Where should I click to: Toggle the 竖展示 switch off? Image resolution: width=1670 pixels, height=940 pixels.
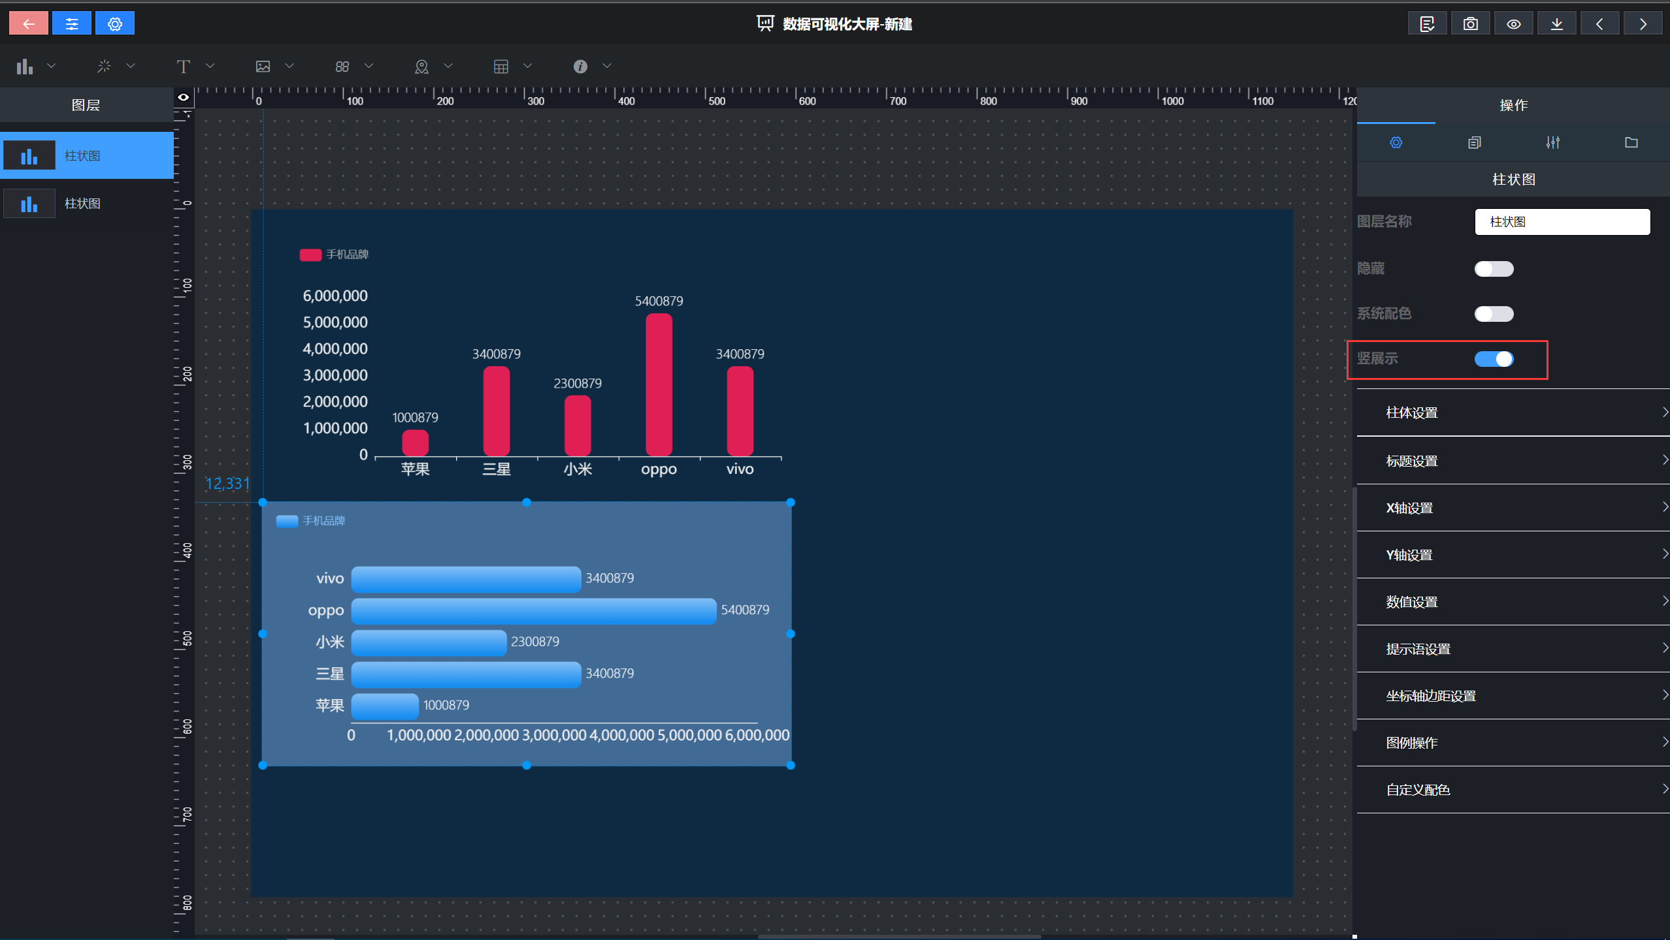pos(1494,359)
